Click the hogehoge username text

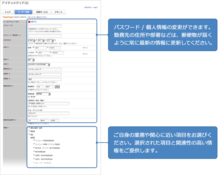click(x=8, y=17)
